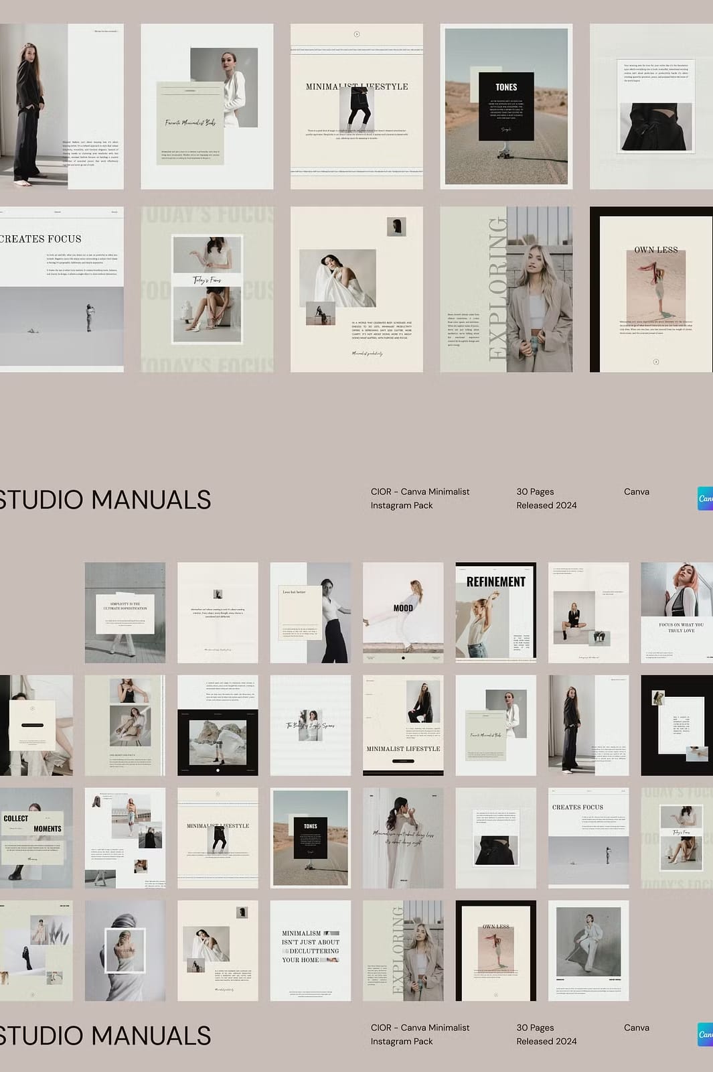713x1072 pixels.
Task: Click the circled arrow icon under large OWN LESS text
Action: pyautogui.click(x=656, y=362)
